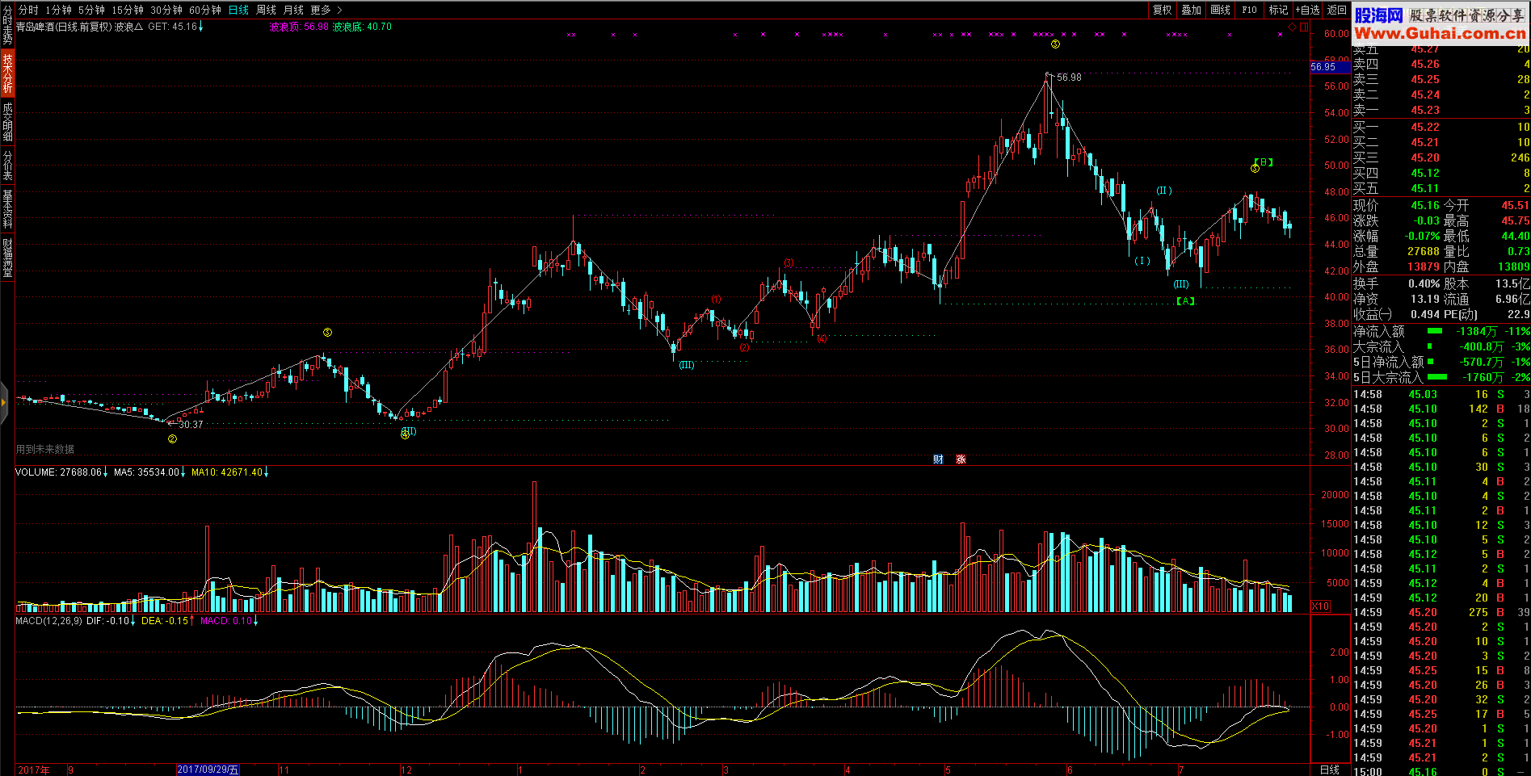Click the 标记 mark button
Screen dimensions: 1531x776
(1279, 10)
